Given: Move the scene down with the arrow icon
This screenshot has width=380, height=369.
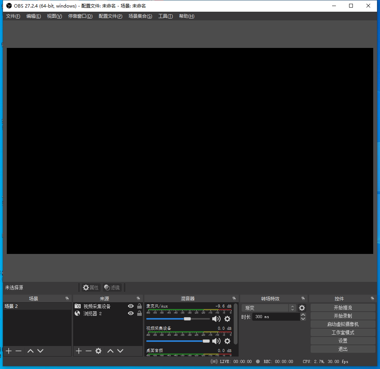Looking at the screenshot, I should (40, 351).
